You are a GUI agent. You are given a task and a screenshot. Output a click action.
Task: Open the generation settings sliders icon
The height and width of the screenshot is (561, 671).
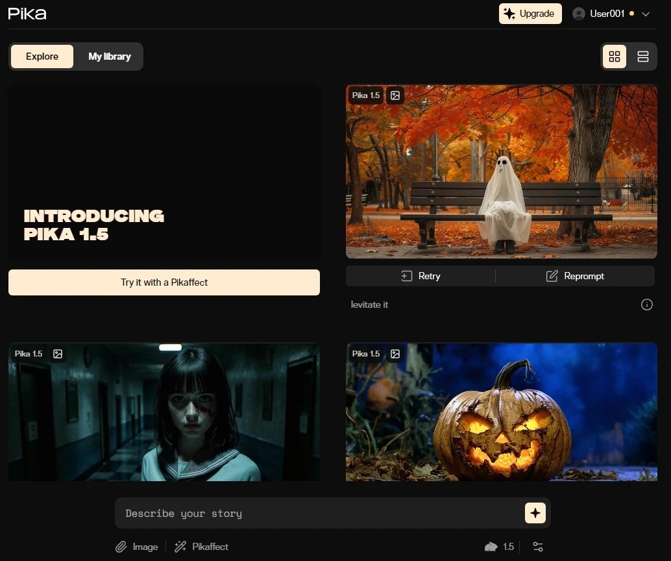pyautogui.click(x=538, y=547)
